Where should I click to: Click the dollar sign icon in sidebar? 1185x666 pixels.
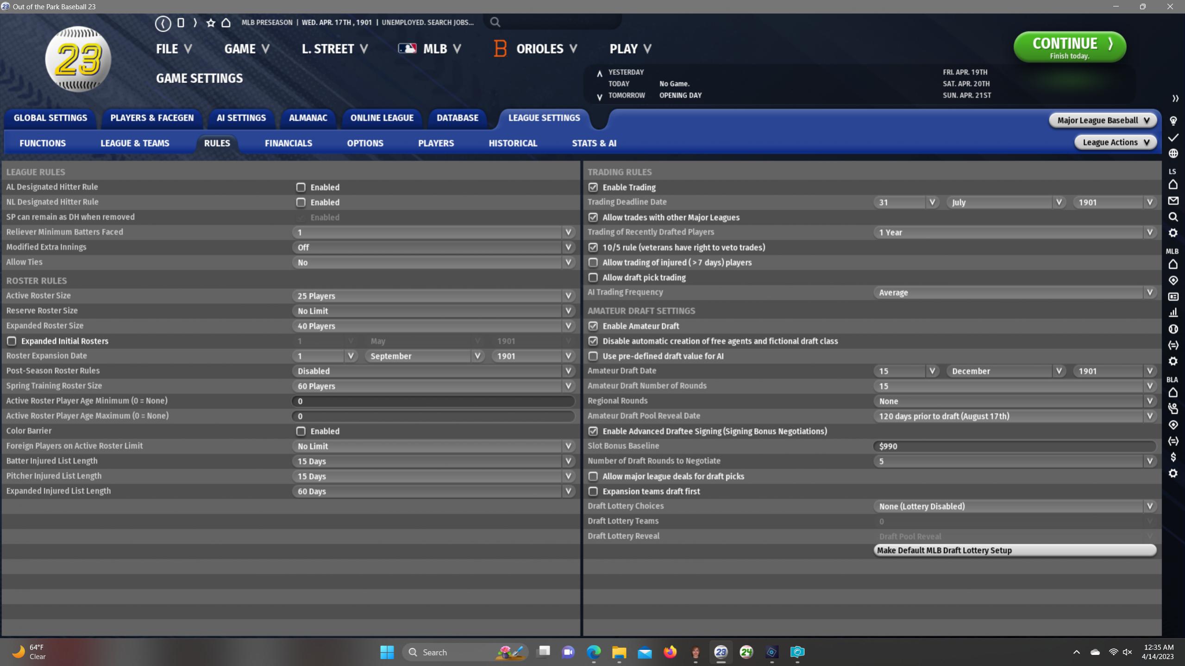point(1173,457)
